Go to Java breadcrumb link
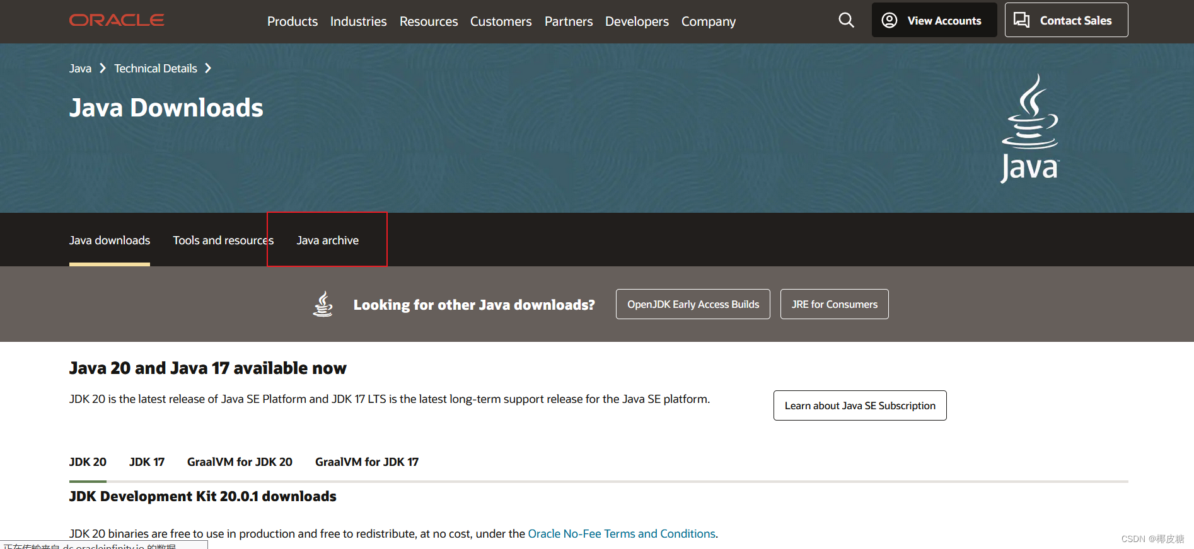 [x=80, y=69]
